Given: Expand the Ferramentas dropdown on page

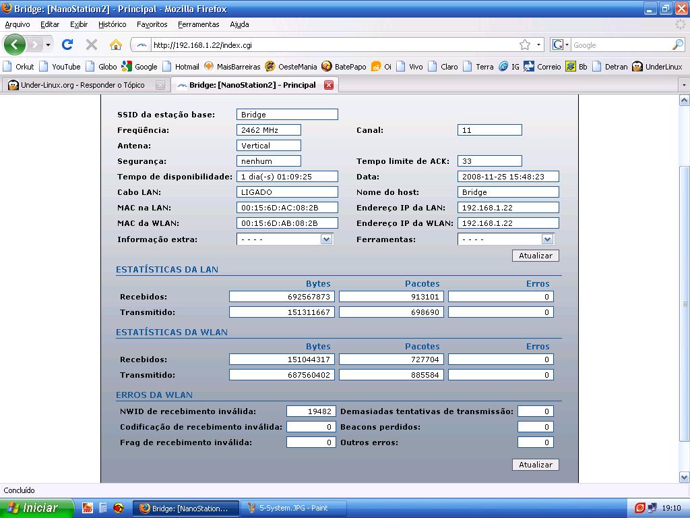Looking at the screenshot, I should coord(547,239).
